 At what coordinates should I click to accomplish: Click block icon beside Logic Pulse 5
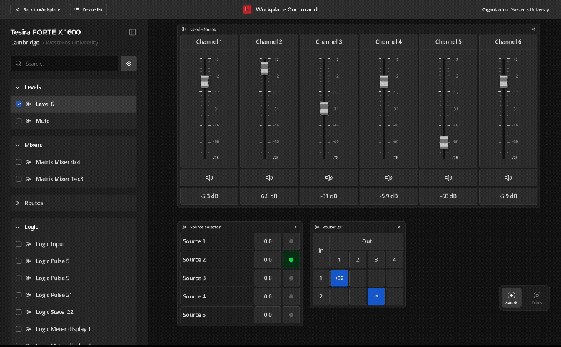click(29, 261)
